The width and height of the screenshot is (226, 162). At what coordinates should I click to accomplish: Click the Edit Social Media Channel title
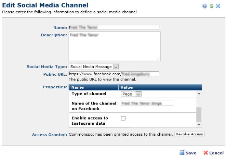(45, 5)
